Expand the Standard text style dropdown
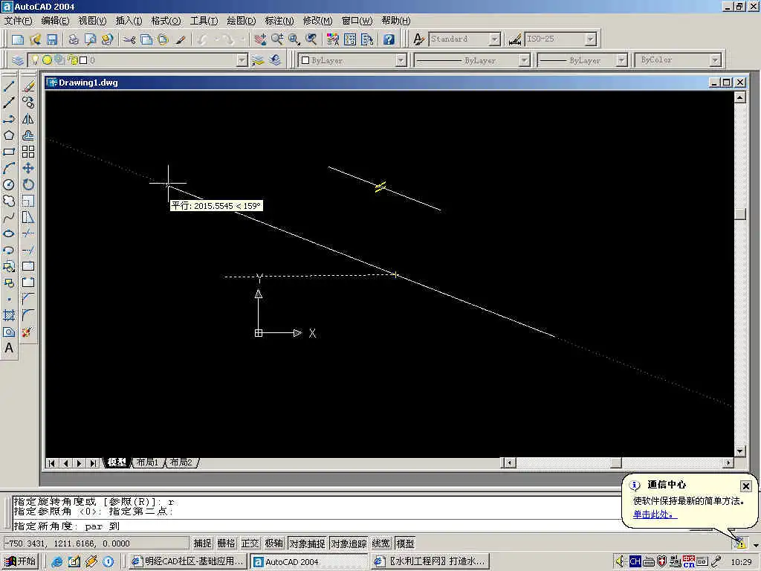The image size is (761, 571). [x=494, y=39]
